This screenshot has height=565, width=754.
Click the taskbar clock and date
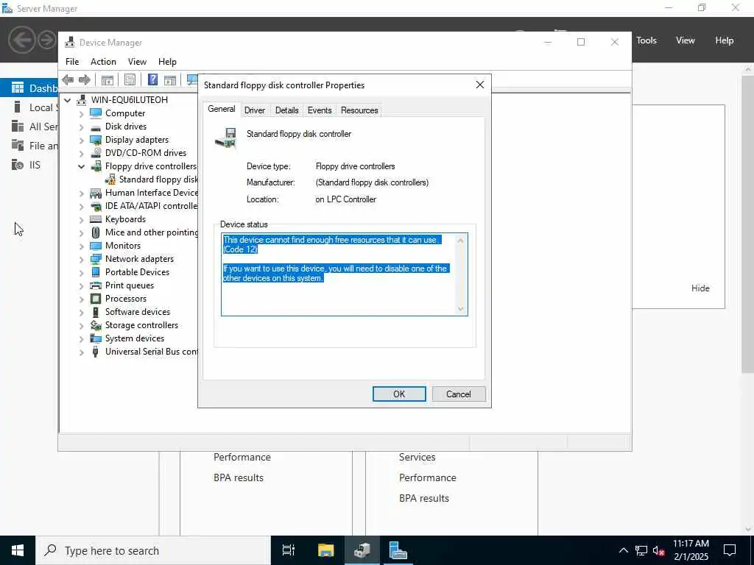point(691,550)
